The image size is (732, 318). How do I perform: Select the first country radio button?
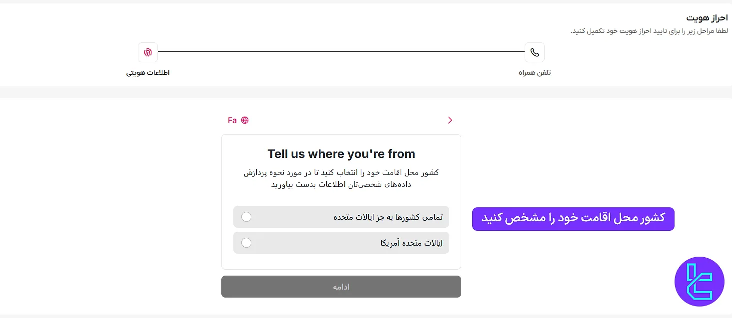coord(246,217)
